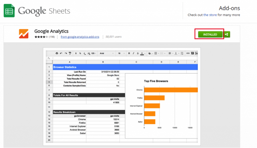This screenshot has width=257, height=148.
Task: Click the print icon in preview toolbar
Action: [x=57, y=53]
